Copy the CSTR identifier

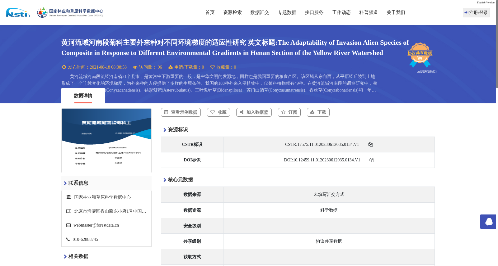(370, 144)
